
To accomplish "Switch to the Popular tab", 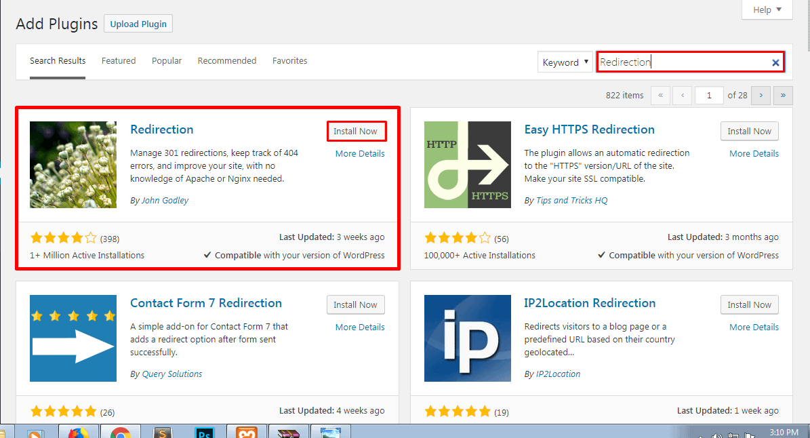I will 167,61.
